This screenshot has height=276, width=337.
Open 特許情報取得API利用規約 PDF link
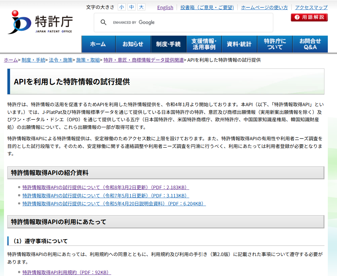point(67,272)
